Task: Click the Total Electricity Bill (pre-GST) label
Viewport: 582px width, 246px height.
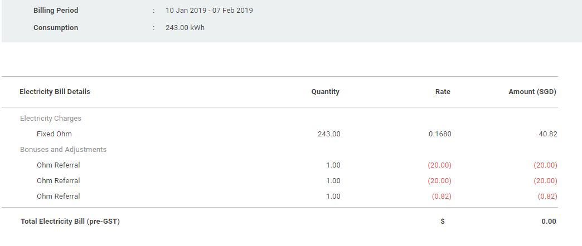Action: (70, 222)
